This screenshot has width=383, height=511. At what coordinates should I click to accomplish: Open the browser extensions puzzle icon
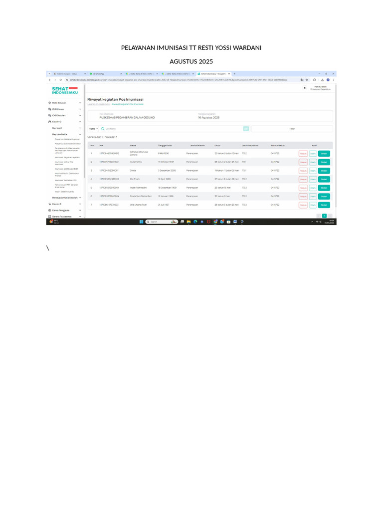[x=314, y=80]
